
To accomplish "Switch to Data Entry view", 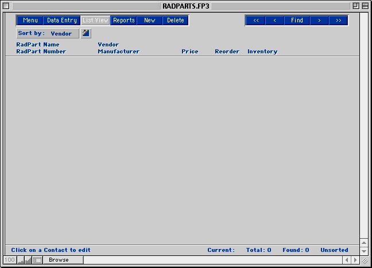I will (61, 21).
